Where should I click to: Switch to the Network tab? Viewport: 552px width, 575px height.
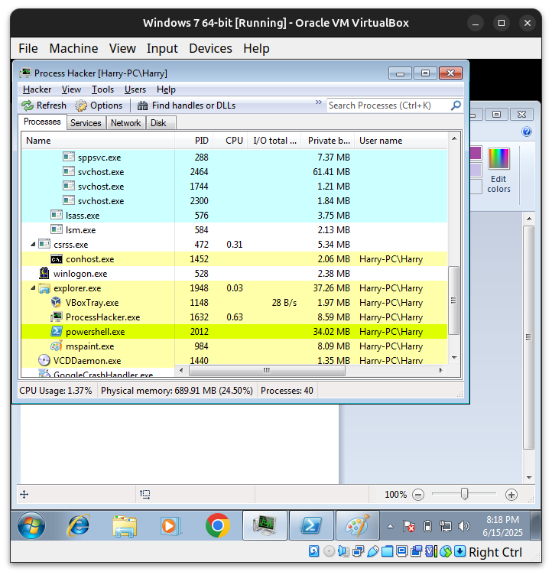point(126,123)
